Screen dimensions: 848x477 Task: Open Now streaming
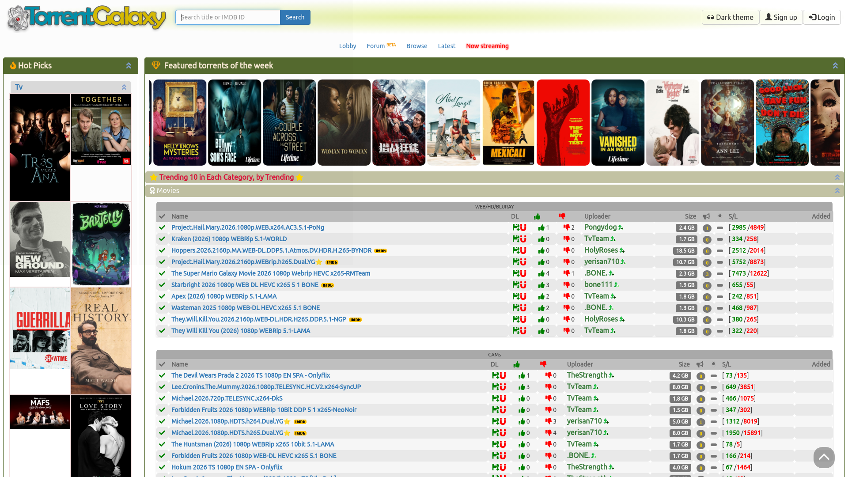(x=487, y=46)
